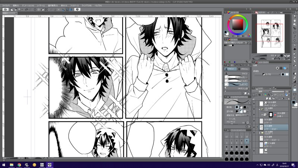This screenshot has height=168, width=298.
Task: Click the Undo arrow in command bar
Action: coord(26,10)
